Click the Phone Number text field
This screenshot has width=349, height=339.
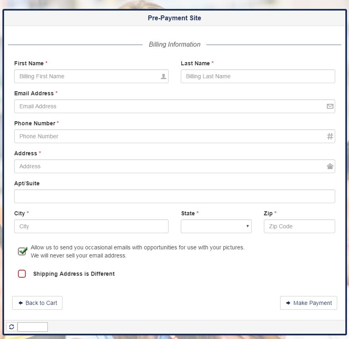[x=170, y=136]
